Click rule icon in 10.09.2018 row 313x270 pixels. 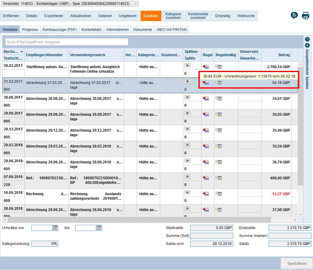click(x=206, y=194)
